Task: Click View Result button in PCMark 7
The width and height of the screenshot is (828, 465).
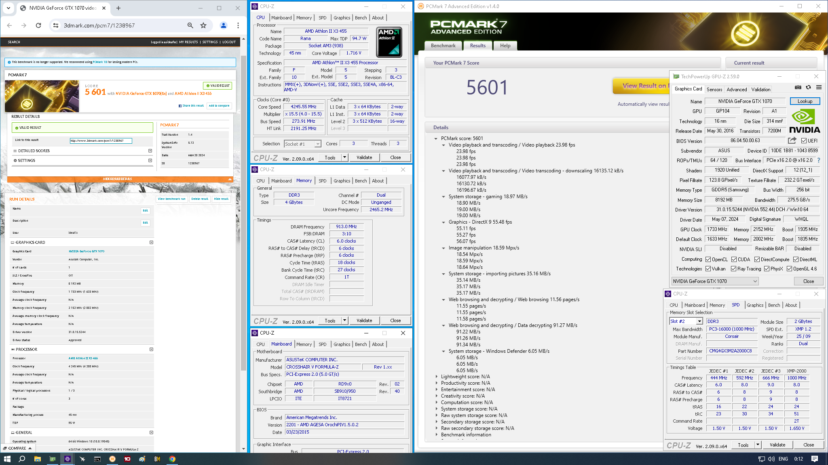Action: (x=642, y=86)
